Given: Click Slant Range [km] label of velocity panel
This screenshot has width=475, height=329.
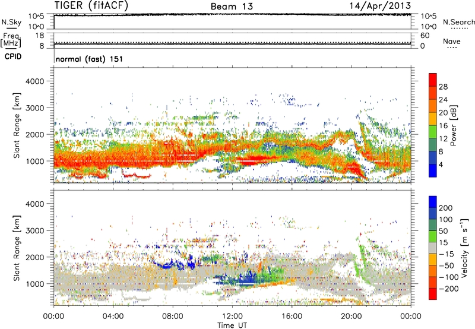Looking at the screenshot, I should click(17, 248).
